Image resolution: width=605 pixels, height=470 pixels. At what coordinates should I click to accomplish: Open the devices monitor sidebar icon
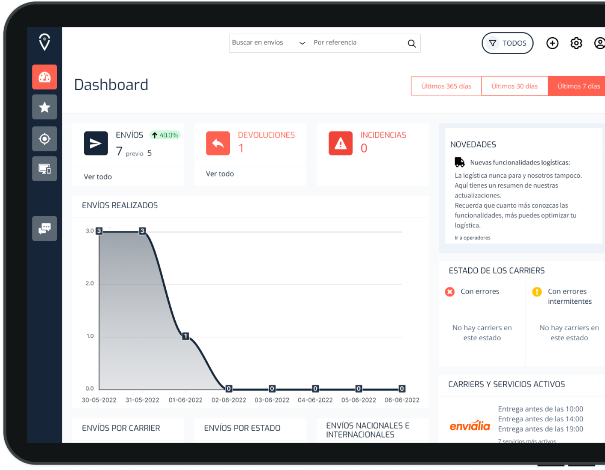[44, 169]
